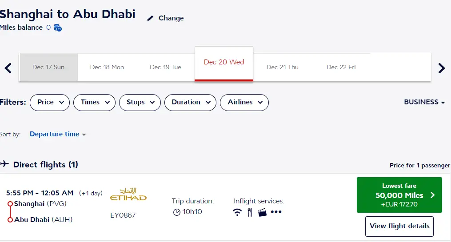Open the Times filter dropdown
The height and width of the screenshot is (242, 451).
(x=94, y=102)
